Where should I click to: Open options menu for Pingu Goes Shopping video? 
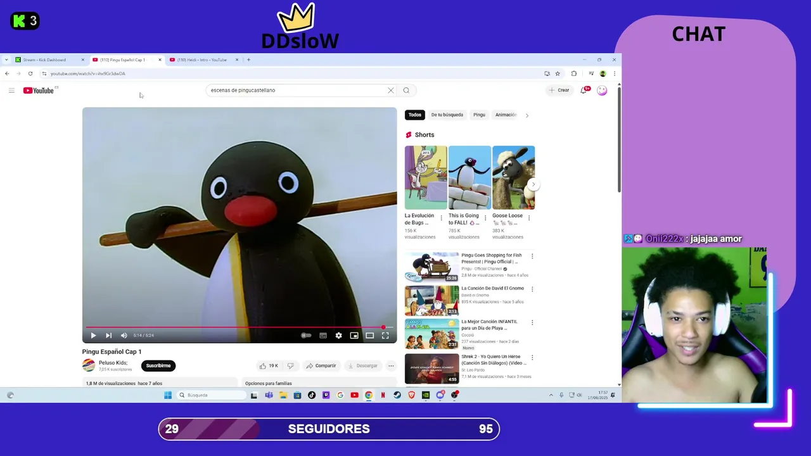point(532,256)
